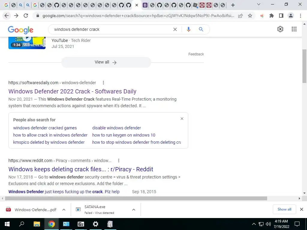Switch to the first Google tab
This screenshot has width=307, height=230.
tap(6, 5)
